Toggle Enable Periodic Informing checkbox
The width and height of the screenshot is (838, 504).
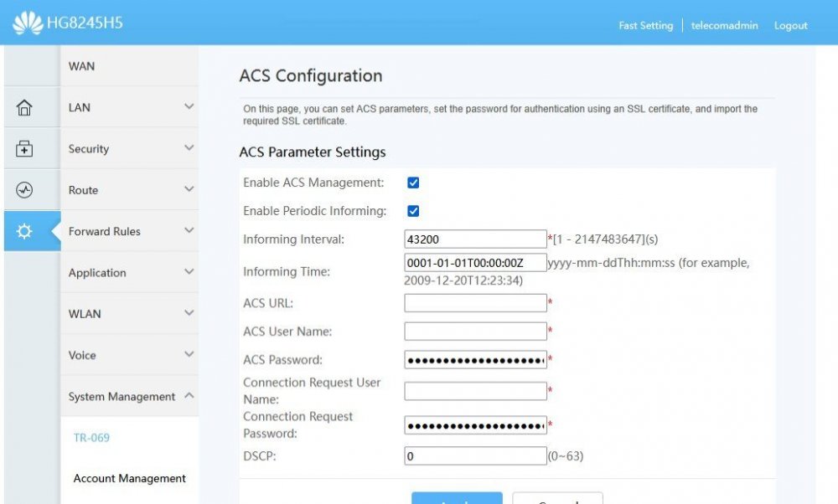click(x=413, y=211)
